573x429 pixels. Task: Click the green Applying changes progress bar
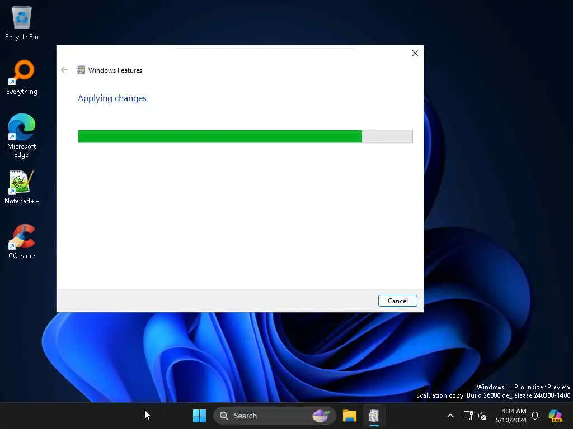point(245,136)
